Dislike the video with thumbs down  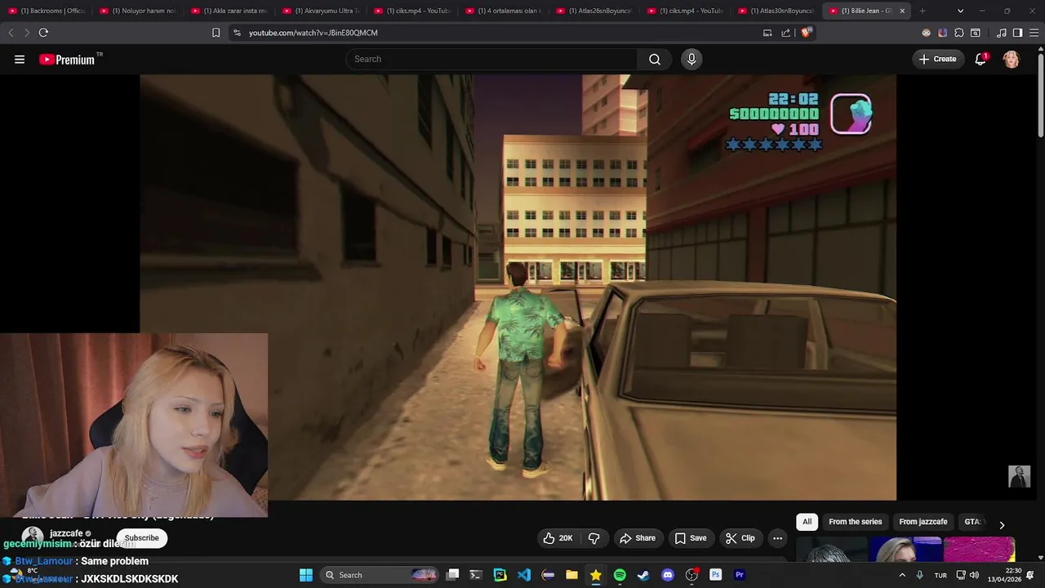tap(594, 538)
